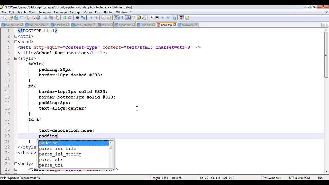
Task: Toggle show all characters pilcrow button
Action: [122, 18]
